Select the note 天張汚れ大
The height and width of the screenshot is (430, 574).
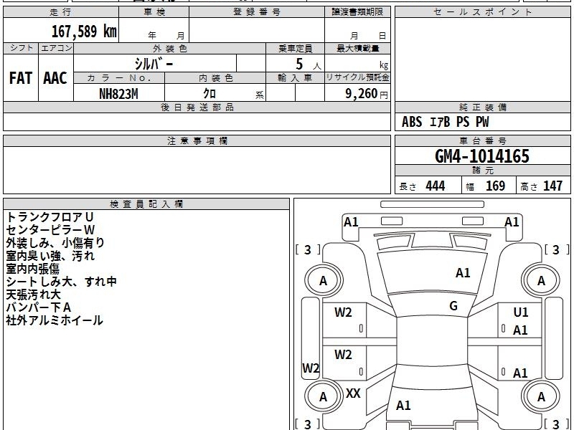pos(33,295)
